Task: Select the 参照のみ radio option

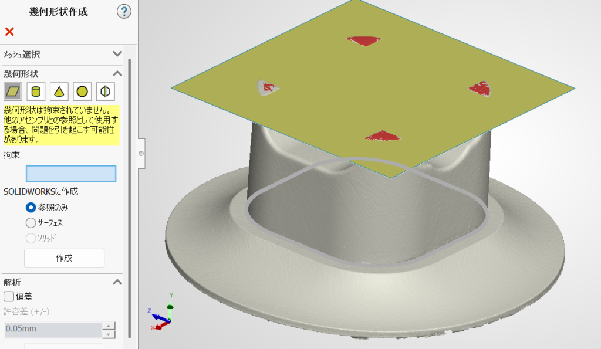Action: tap(31, 207)
